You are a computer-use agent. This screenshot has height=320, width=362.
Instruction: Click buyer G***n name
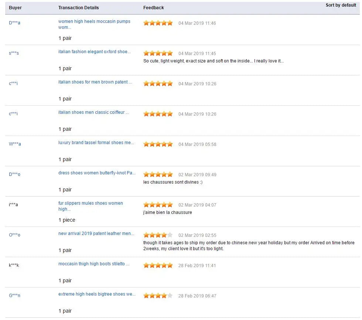14,296
